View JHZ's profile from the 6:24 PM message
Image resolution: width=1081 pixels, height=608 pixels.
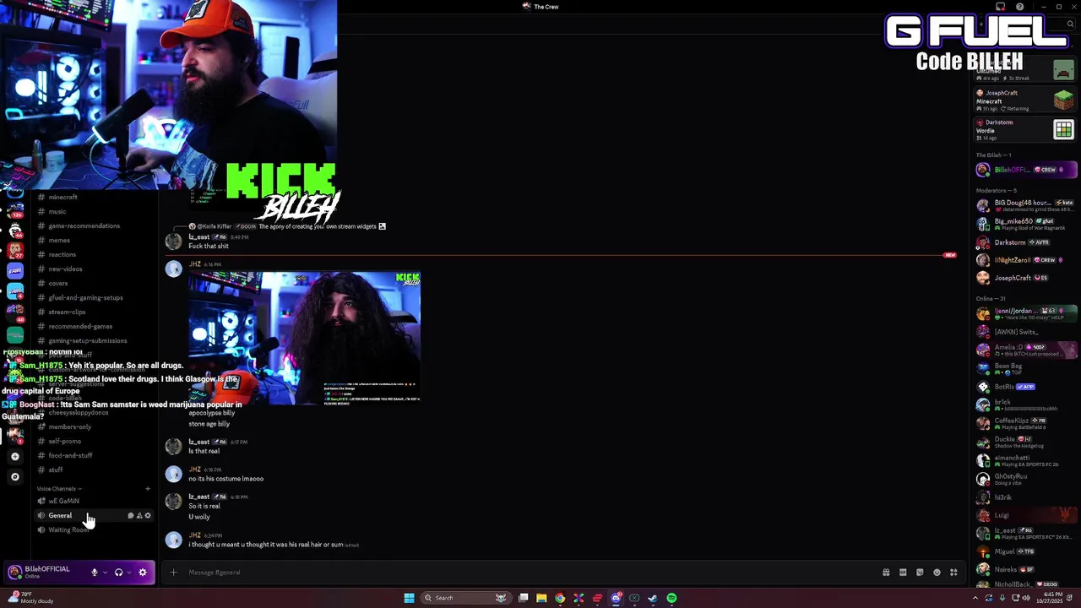point(173,540)
